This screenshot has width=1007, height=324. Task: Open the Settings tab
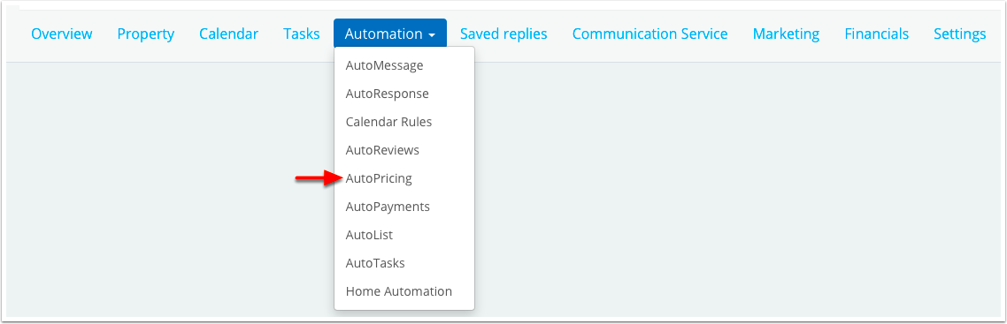point(959,34)
